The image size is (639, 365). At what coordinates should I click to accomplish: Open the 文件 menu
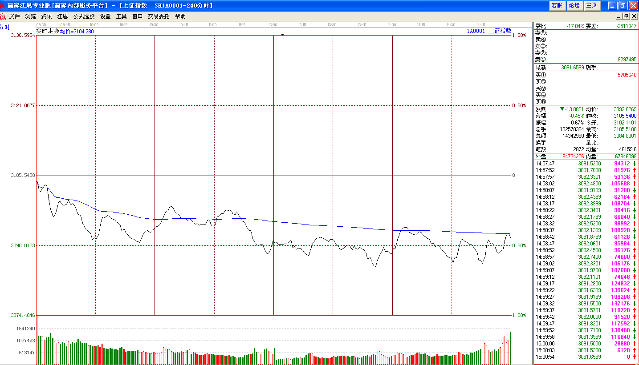[x=15, y=16]
